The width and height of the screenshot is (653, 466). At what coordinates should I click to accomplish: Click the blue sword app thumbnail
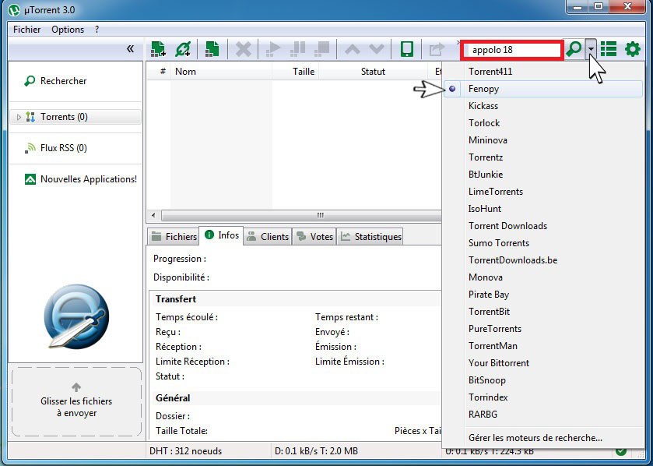(76, 317)
